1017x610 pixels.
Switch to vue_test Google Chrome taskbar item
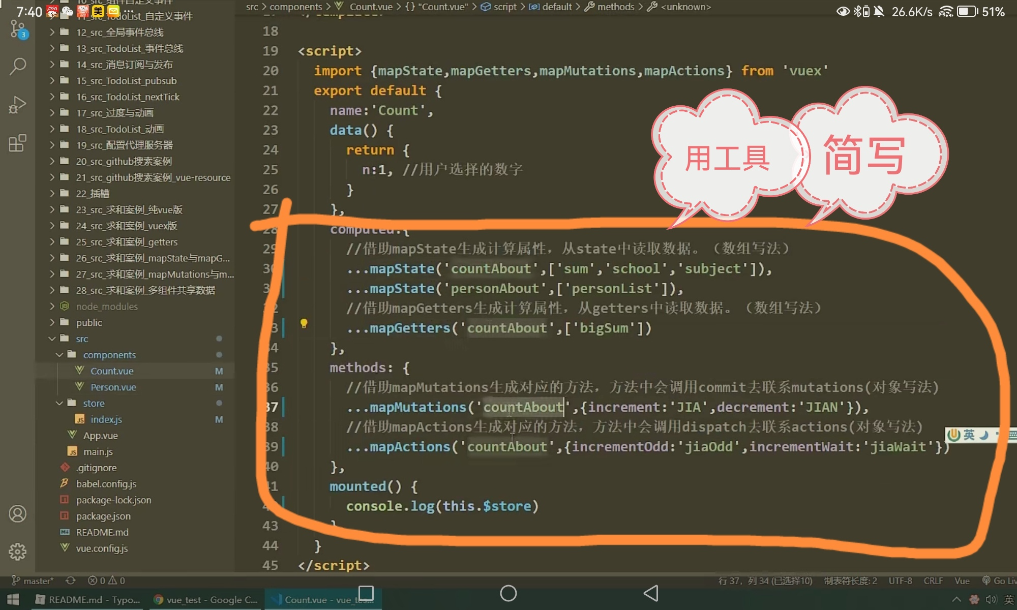tap(205, 600)
